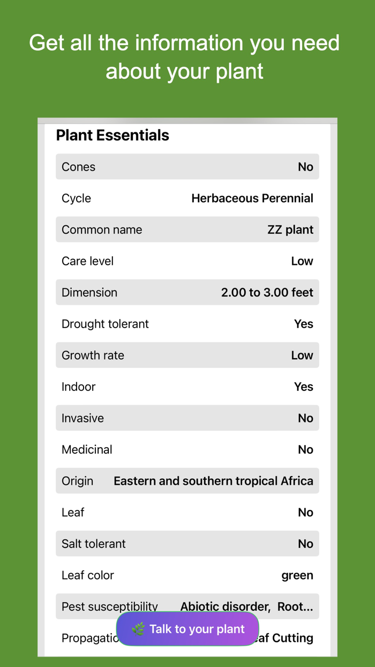The width and height of the screenshot is (375, 667).
Task: Select the Indoor Yes attribute
Action: click(187, 387)
